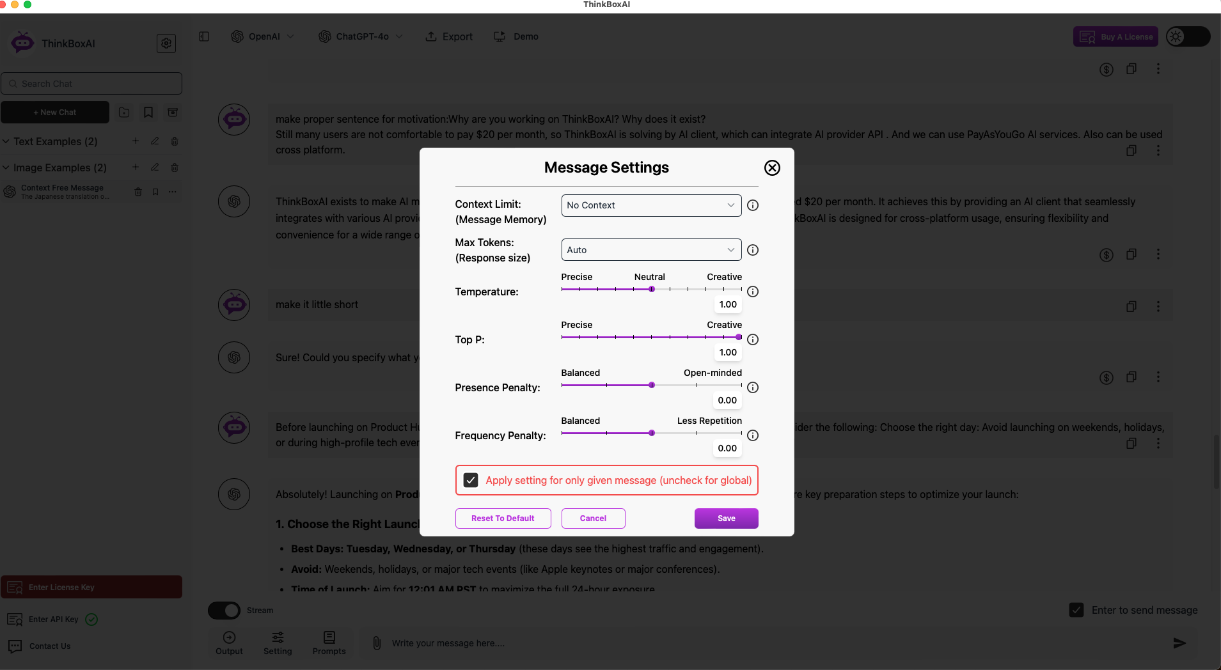Adjust the Presence Penalty slider handle
1221x670 pixels.
click(x=652, y=385)
